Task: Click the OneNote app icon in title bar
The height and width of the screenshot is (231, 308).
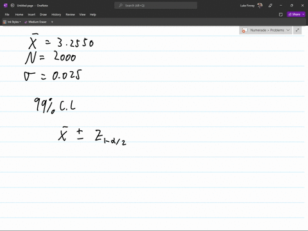Action: 6,6
